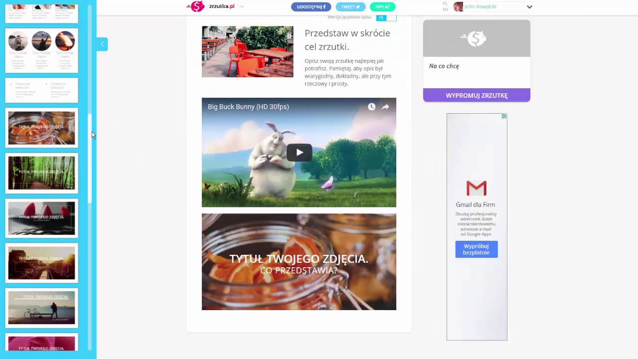Image resolution: width=638 pixels, height=359 pixels.
Task: Click the grey piggy bank placeholder image
Action: pos(477,38)
